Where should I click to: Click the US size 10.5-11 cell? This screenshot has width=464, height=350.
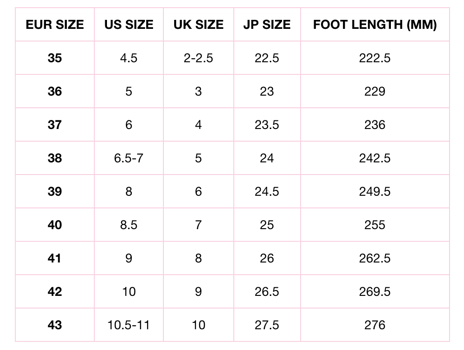pyautogui.click(x=129, y=325)
